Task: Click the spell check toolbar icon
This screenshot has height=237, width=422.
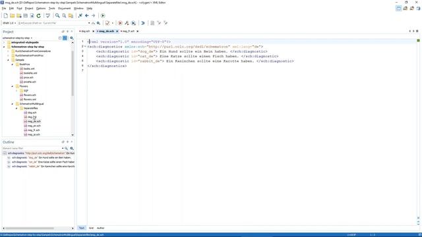Action: [48, 16]
